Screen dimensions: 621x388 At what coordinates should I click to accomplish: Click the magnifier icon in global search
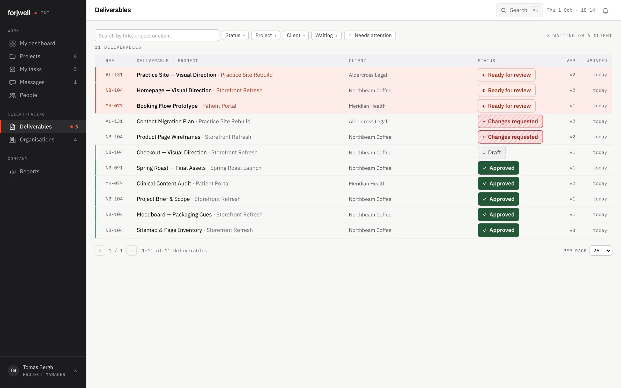pos(504,10)
